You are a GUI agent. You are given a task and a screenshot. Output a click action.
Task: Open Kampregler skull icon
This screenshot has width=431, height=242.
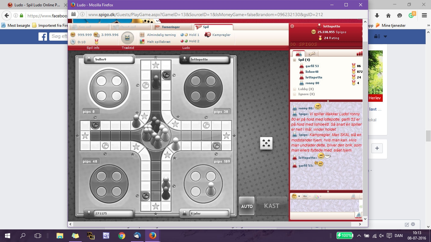click(x=208, y=35)
